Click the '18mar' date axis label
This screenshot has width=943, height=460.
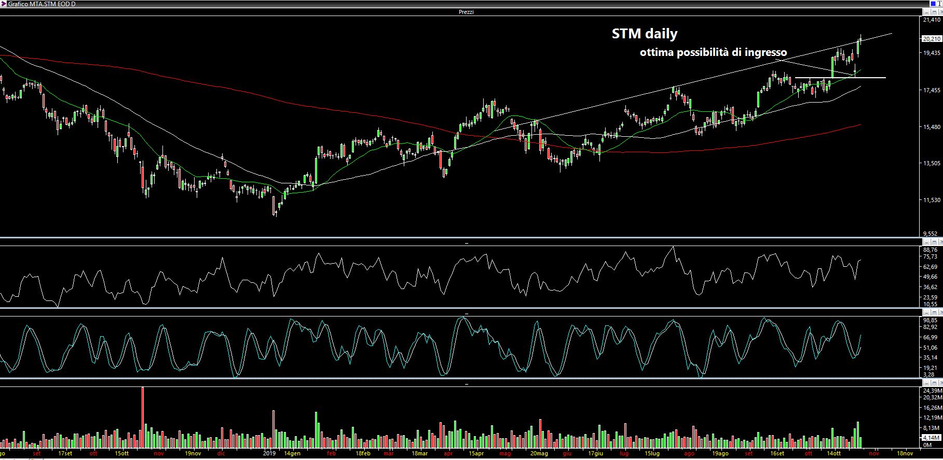(x=419, y=453)
